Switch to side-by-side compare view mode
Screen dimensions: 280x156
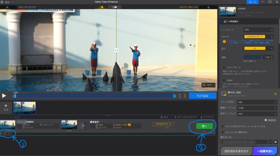pos(115,7)
